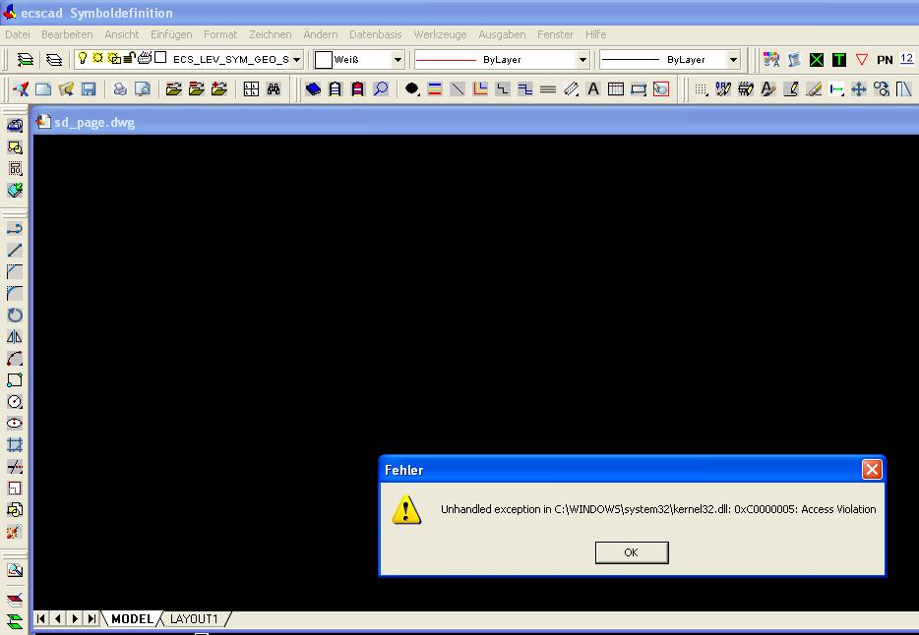Select the circle tool in left toolbar
This screenshot has width=919, height=635.
[x=15, y=401]
